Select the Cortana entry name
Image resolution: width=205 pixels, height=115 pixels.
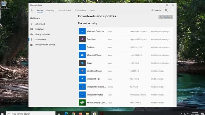click(x=90, y=47)
